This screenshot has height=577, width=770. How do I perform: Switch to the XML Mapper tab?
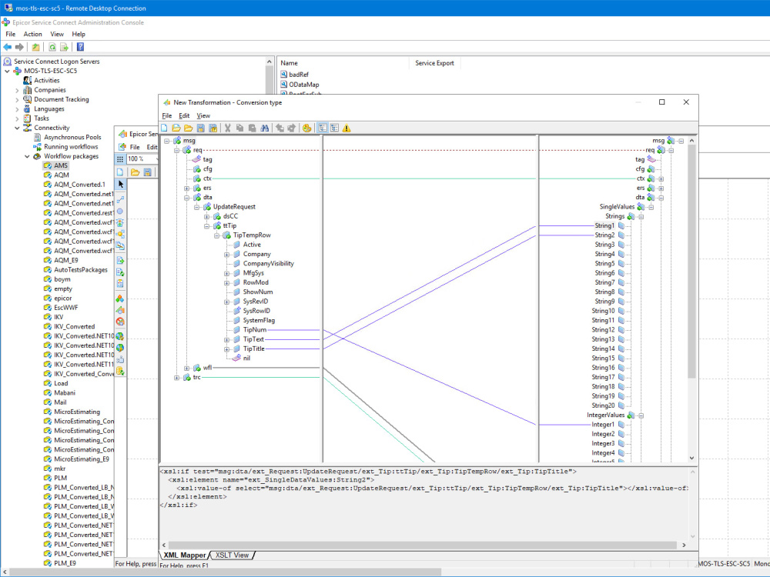[185, 555]
